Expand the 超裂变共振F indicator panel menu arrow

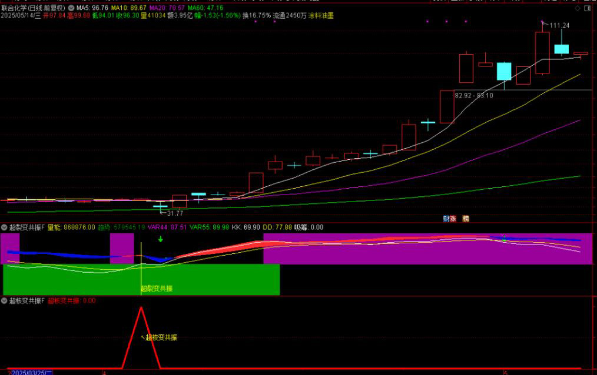4,227
